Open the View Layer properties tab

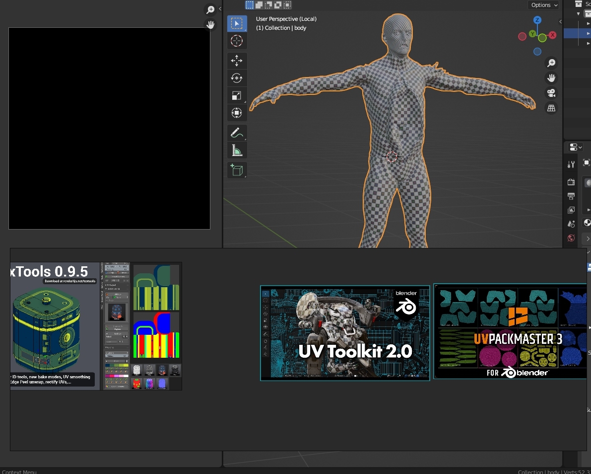click(571, 210)
